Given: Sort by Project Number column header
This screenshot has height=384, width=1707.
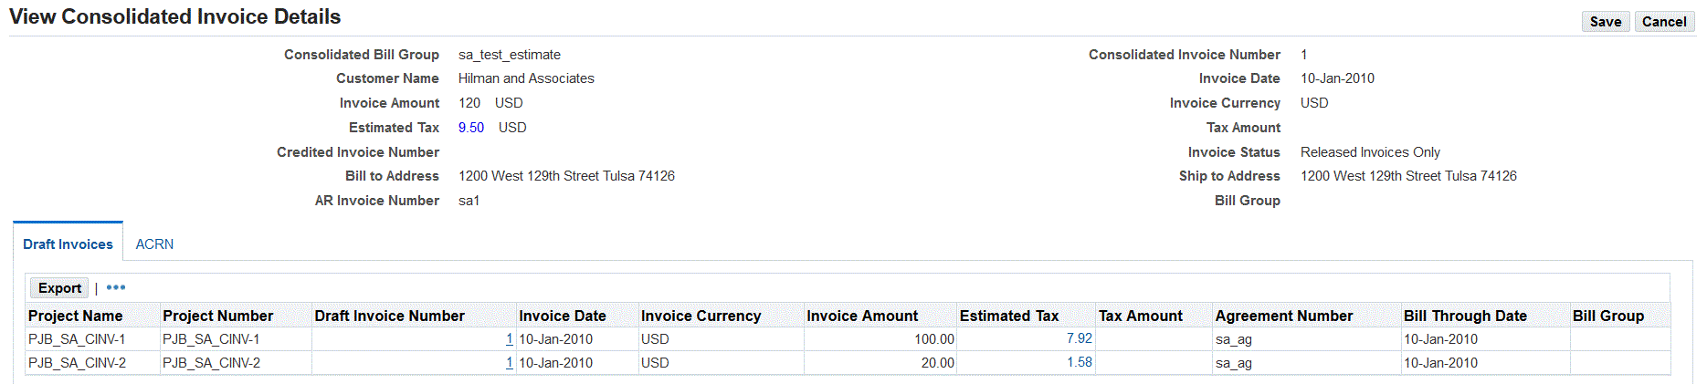Looking at the screenshot, I should tap(217, 316).
